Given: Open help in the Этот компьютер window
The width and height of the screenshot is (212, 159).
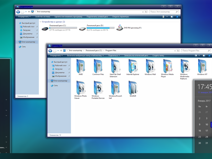Looking at the screenshot, I should pyautogui.click(x=177, y=17).
